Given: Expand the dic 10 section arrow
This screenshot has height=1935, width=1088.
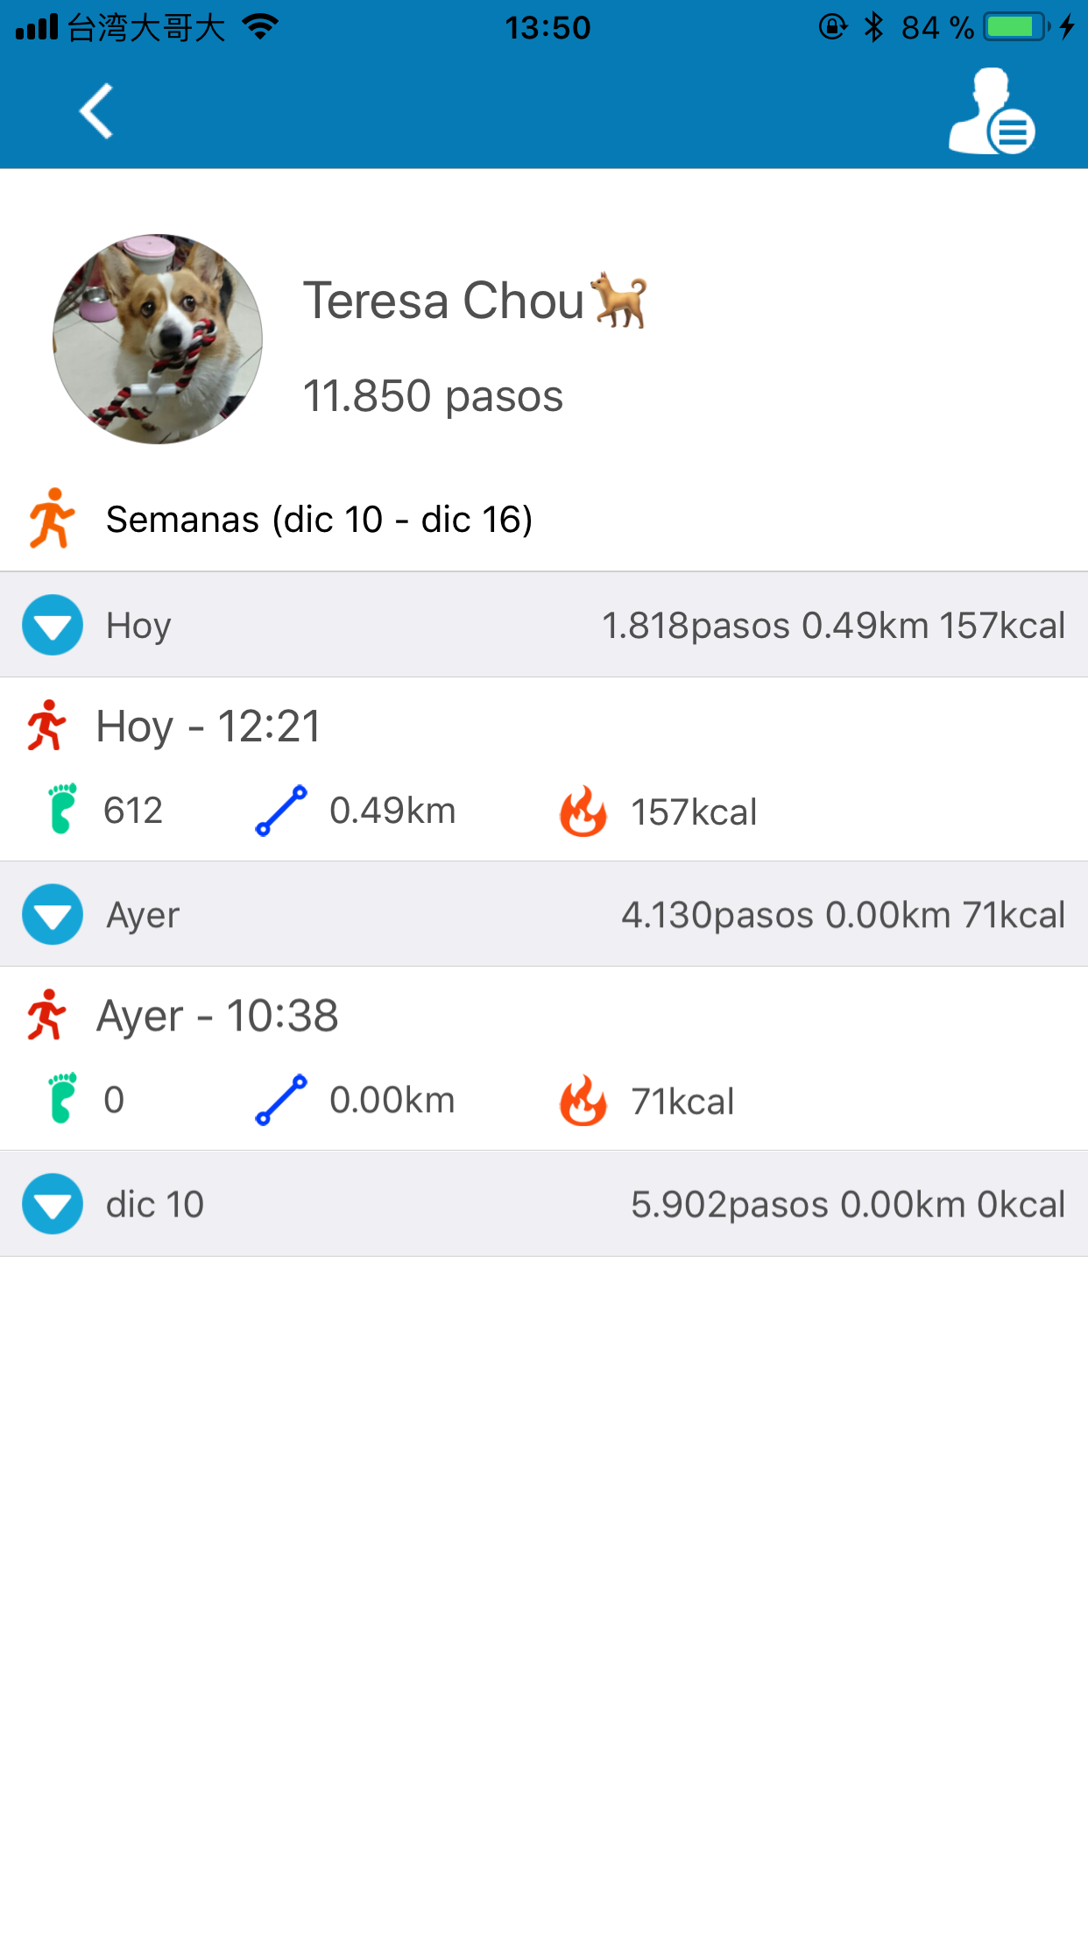Looking at the screenshot, I should [x=53, y=1203].
